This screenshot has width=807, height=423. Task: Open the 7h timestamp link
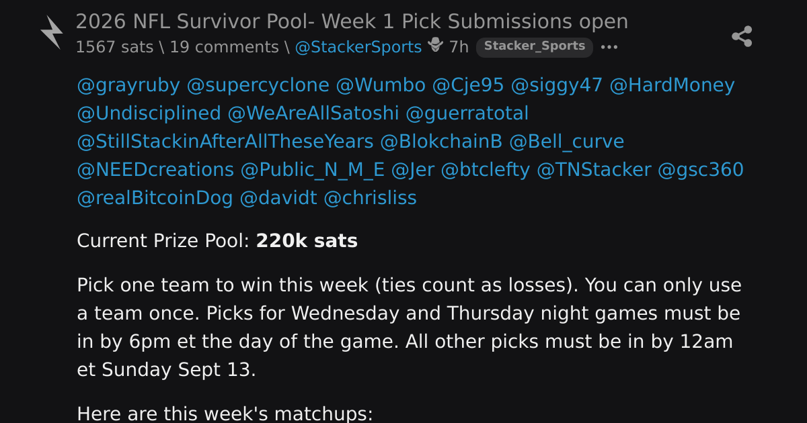pos(459,47)
